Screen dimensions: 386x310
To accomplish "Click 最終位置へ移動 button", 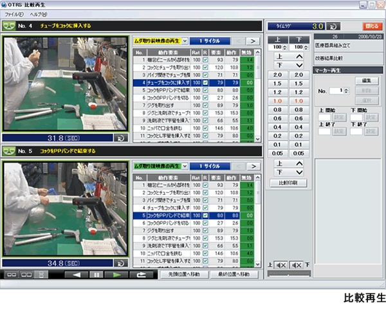I will [234, 275].
